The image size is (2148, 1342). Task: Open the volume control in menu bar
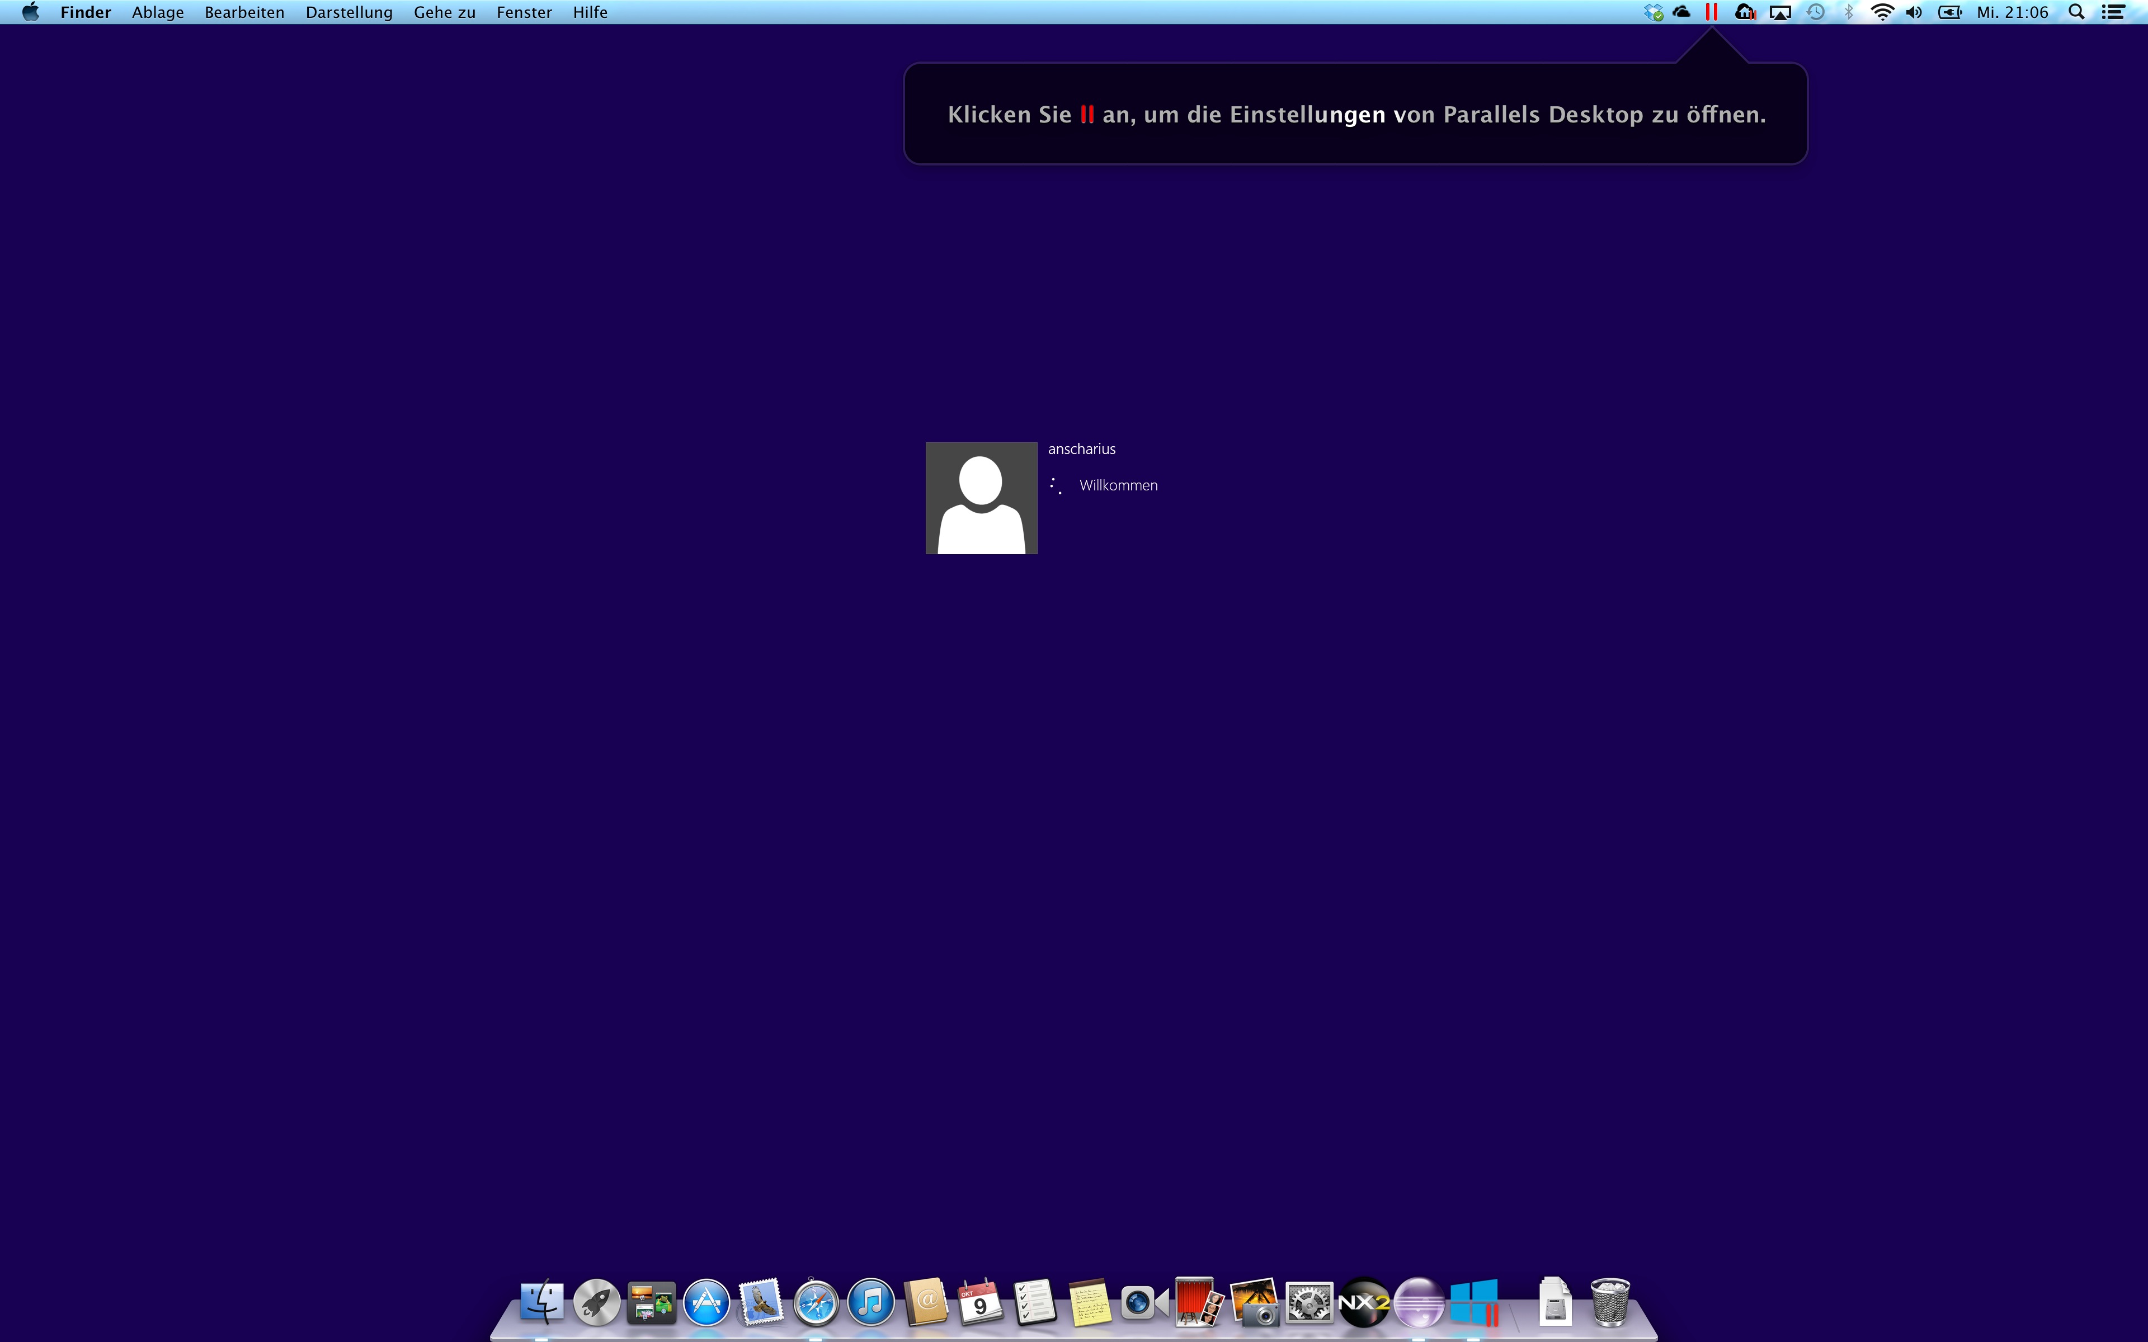pyautogui.click(x=1914, y=12)
